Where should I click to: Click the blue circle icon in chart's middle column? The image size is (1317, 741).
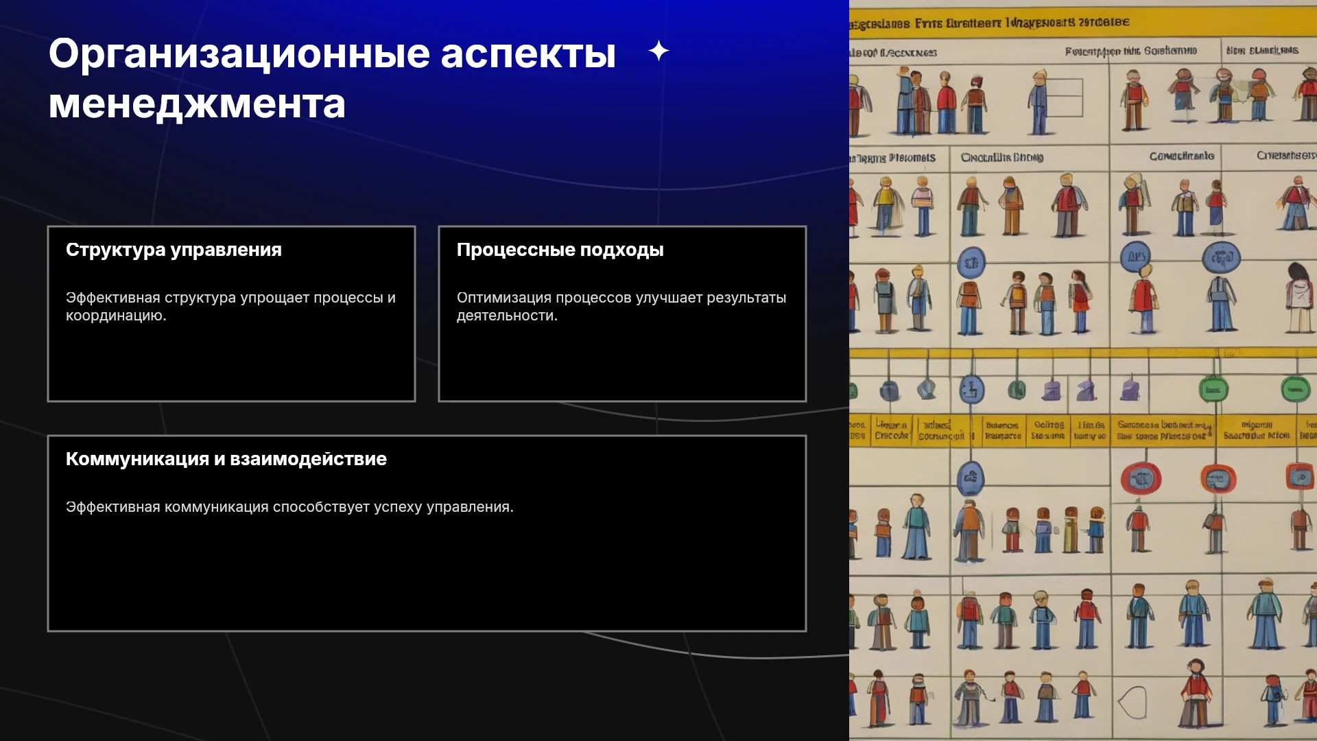point(971,263)
